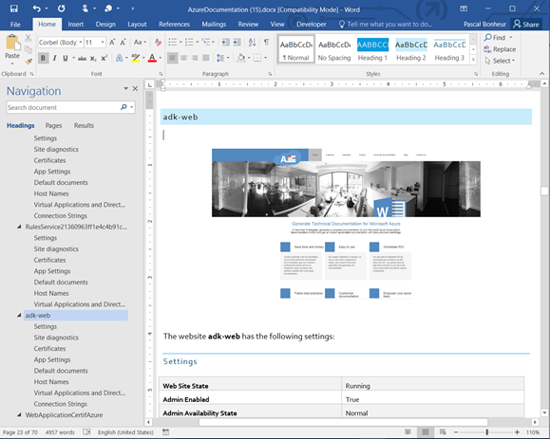The width and height of the screenshot is (550, 439).
Task: Open the font size dropdown
Action: click(x=103, y=43)
